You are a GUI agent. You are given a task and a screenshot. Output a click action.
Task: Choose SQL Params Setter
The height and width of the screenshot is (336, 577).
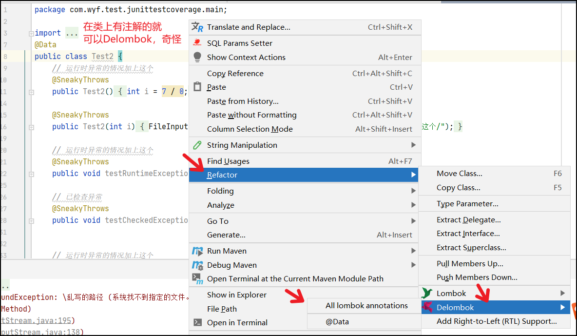pyautogui.click(x=305, y=43)
